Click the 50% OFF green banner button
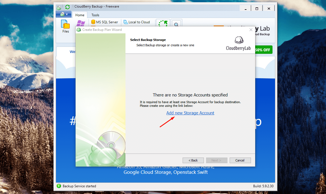 pyautogui.click(x=264, y=50)
